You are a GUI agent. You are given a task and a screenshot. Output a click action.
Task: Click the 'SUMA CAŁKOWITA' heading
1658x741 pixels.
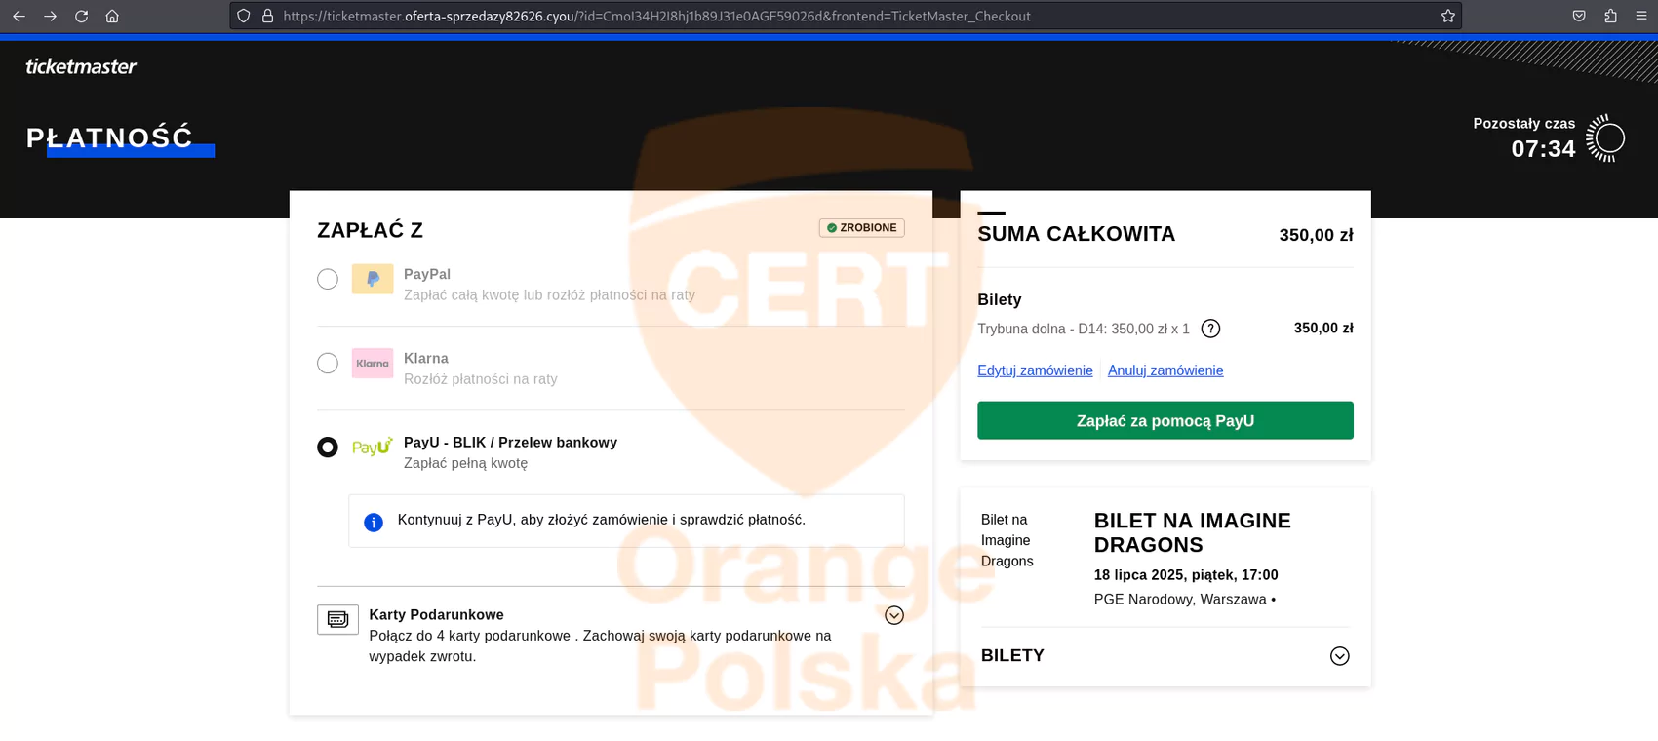[1077, 234]
